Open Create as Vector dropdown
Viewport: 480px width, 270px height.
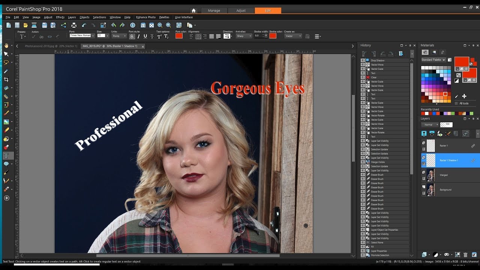click(293, 36)
